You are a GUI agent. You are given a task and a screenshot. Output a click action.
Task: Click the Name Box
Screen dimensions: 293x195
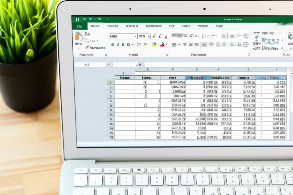click(90, 65)
